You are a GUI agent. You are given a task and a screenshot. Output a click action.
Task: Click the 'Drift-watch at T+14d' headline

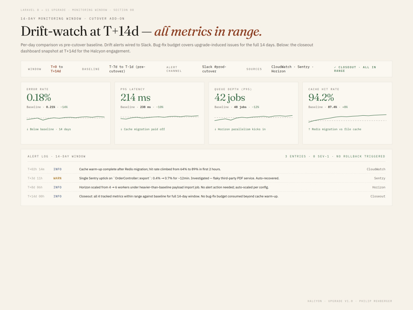(80, 31)
